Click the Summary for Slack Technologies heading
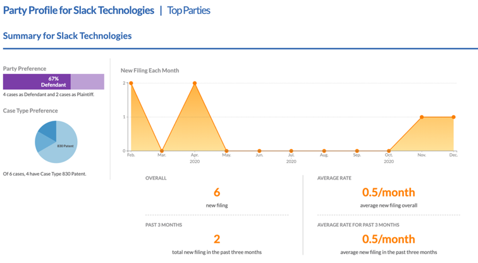The image size is (478, 263). pos(68,36)
